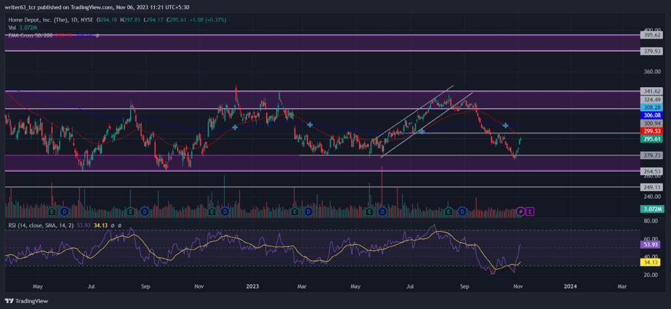Select the December 2022 EMA cross plus marker
Viewport: 671px width, 309px height.
click(x=235, y=128)
